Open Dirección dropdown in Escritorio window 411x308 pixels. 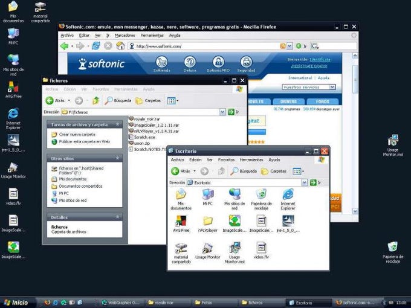point(304,182)
